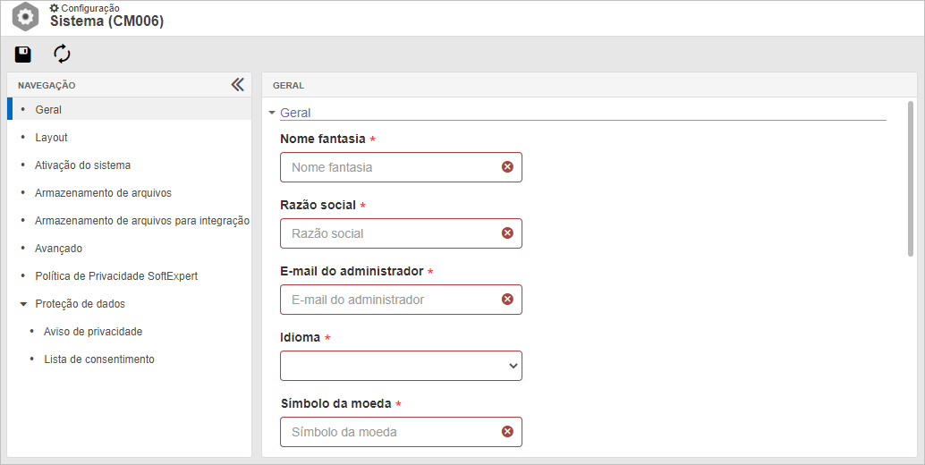925x465 pixels.
Task: Clear the E-mail do administrador field via X icon
Action: point(507,300)
